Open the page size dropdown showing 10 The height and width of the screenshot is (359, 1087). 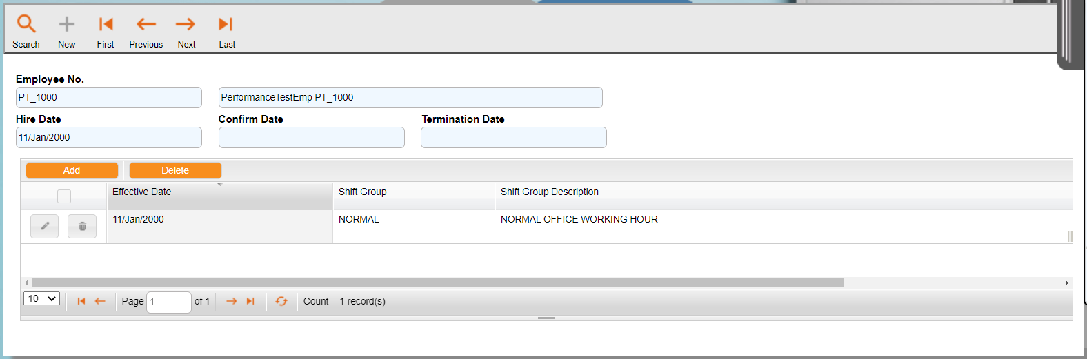pyautogui.click(x=42, y=298)
